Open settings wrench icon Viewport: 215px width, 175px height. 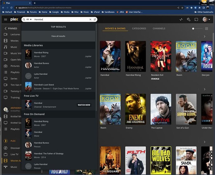point(189,20)
